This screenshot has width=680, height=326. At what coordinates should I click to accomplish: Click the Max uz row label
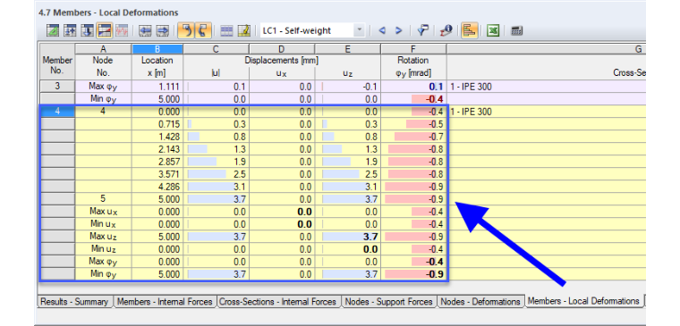click(x=103, y=237)
